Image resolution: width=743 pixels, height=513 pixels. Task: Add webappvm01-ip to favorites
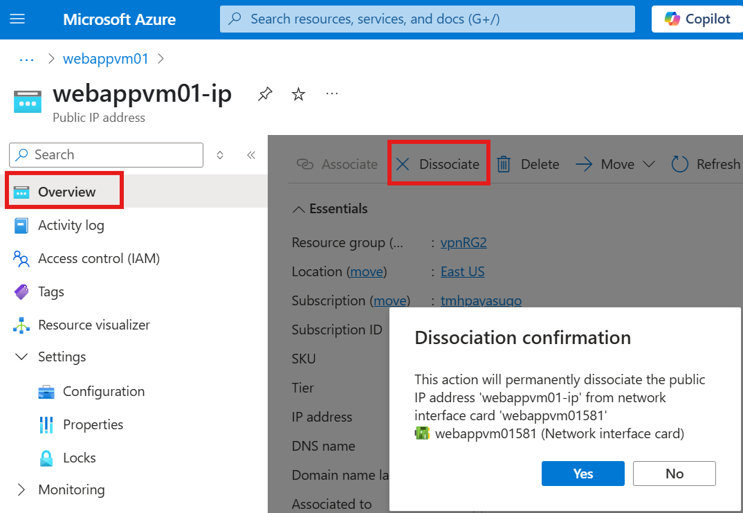298,94
